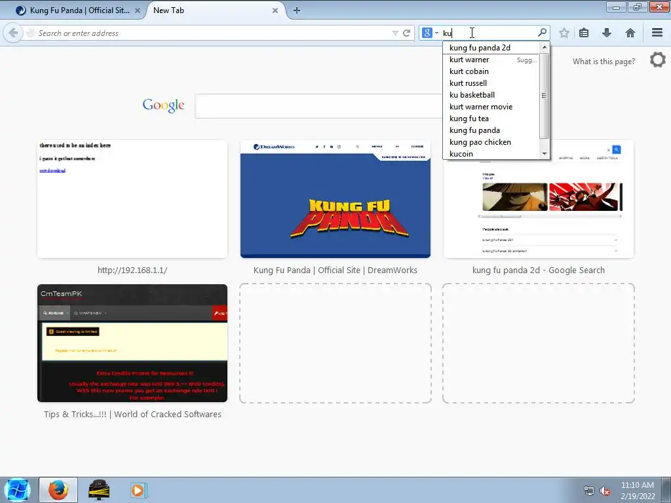Pick 'kurt cobain' suggestion
Viewport: 671px width, 503px height.
coord(491,71)
